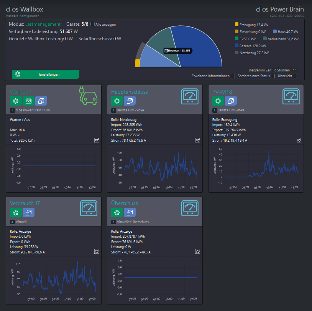This screenshot has height=311, width=312.
Task: Click the cFos Power Brain heading
Action: [280, 9]
